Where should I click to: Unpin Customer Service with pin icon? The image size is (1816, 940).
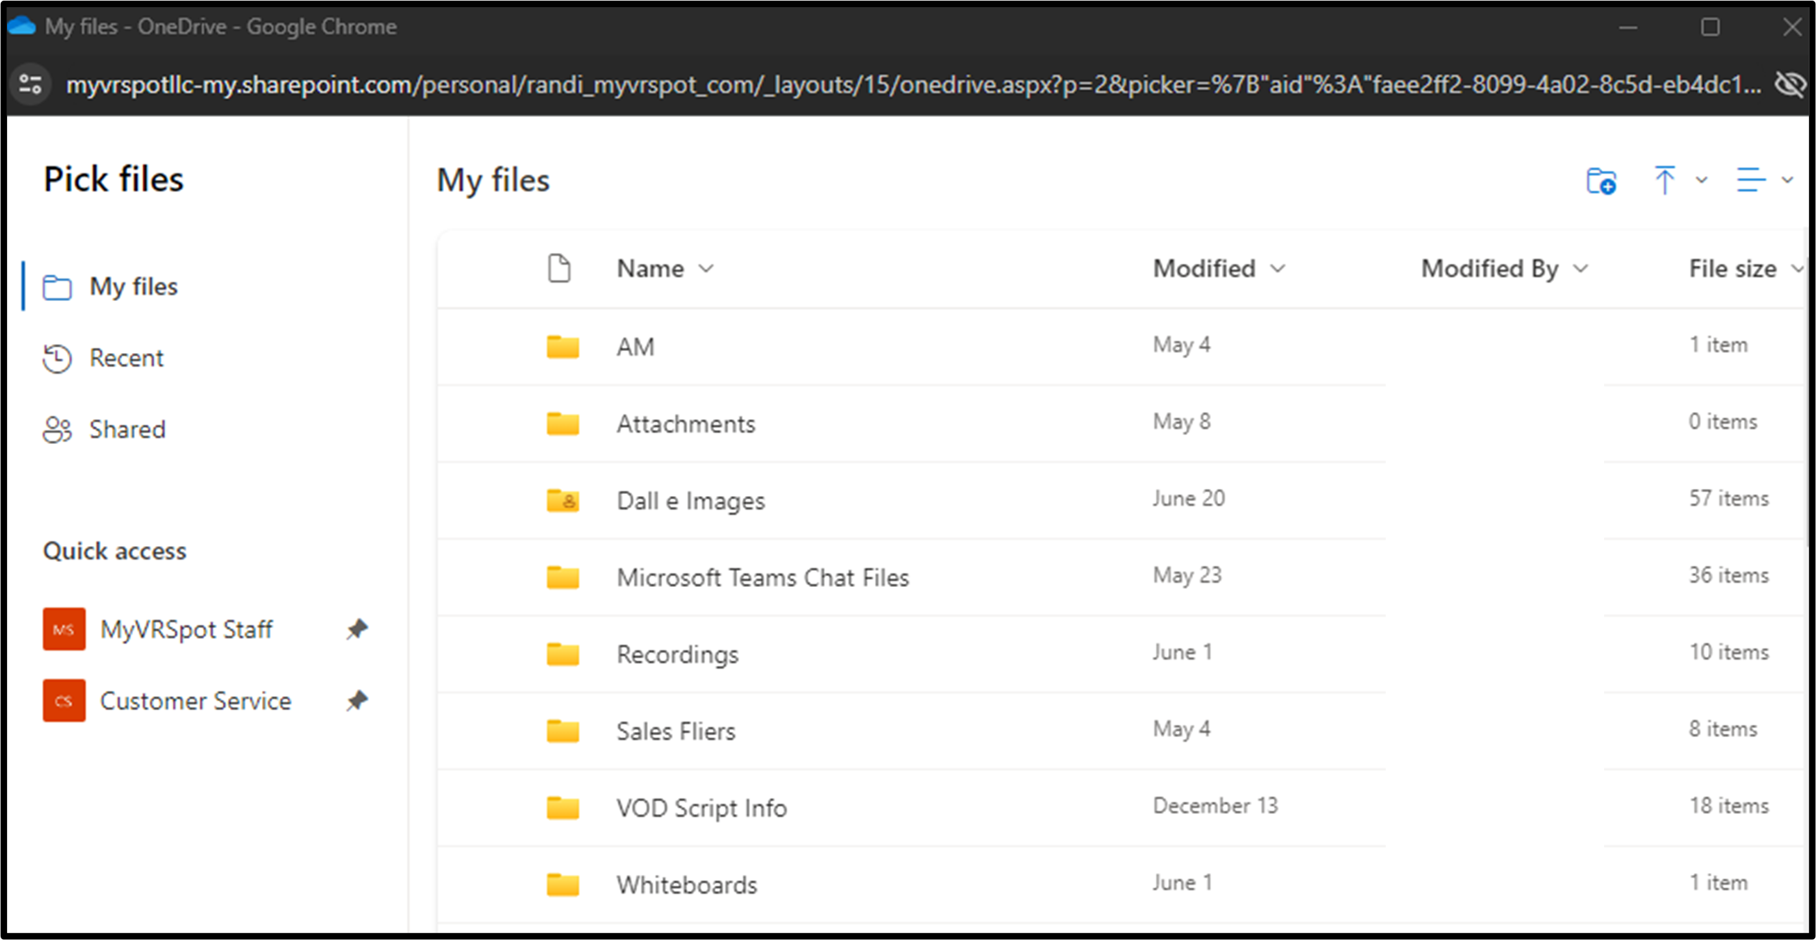click(x=357, y=701)
